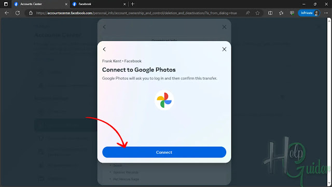Click the login and confirm transfer description
This screenshot has width=332, height=187.
160,78
